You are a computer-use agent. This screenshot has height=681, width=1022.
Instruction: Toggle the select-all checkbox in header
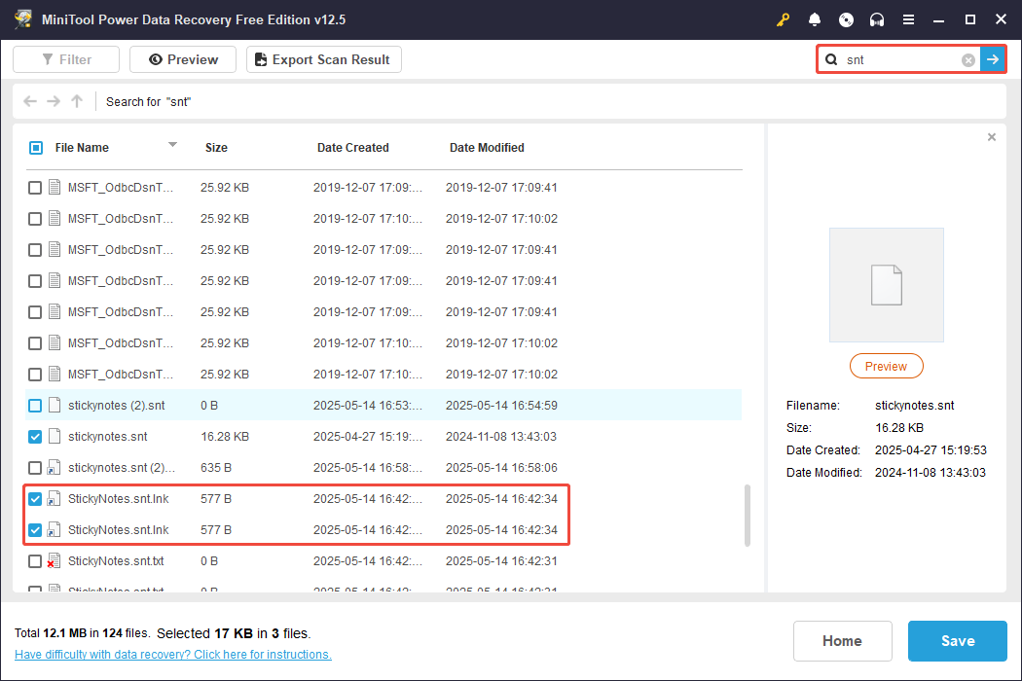pyautogui.click(x=36, y=148)
